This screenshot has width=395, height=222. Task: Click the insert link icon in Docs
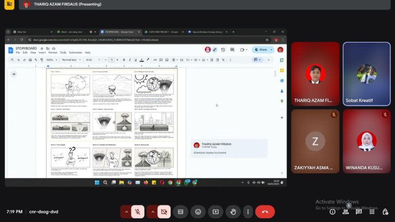click(x=155, y=60)
